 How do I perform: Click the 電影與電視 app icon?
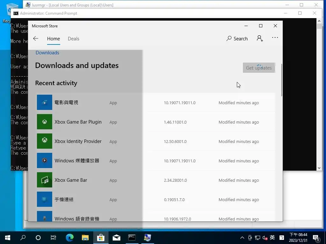[45, 102]
